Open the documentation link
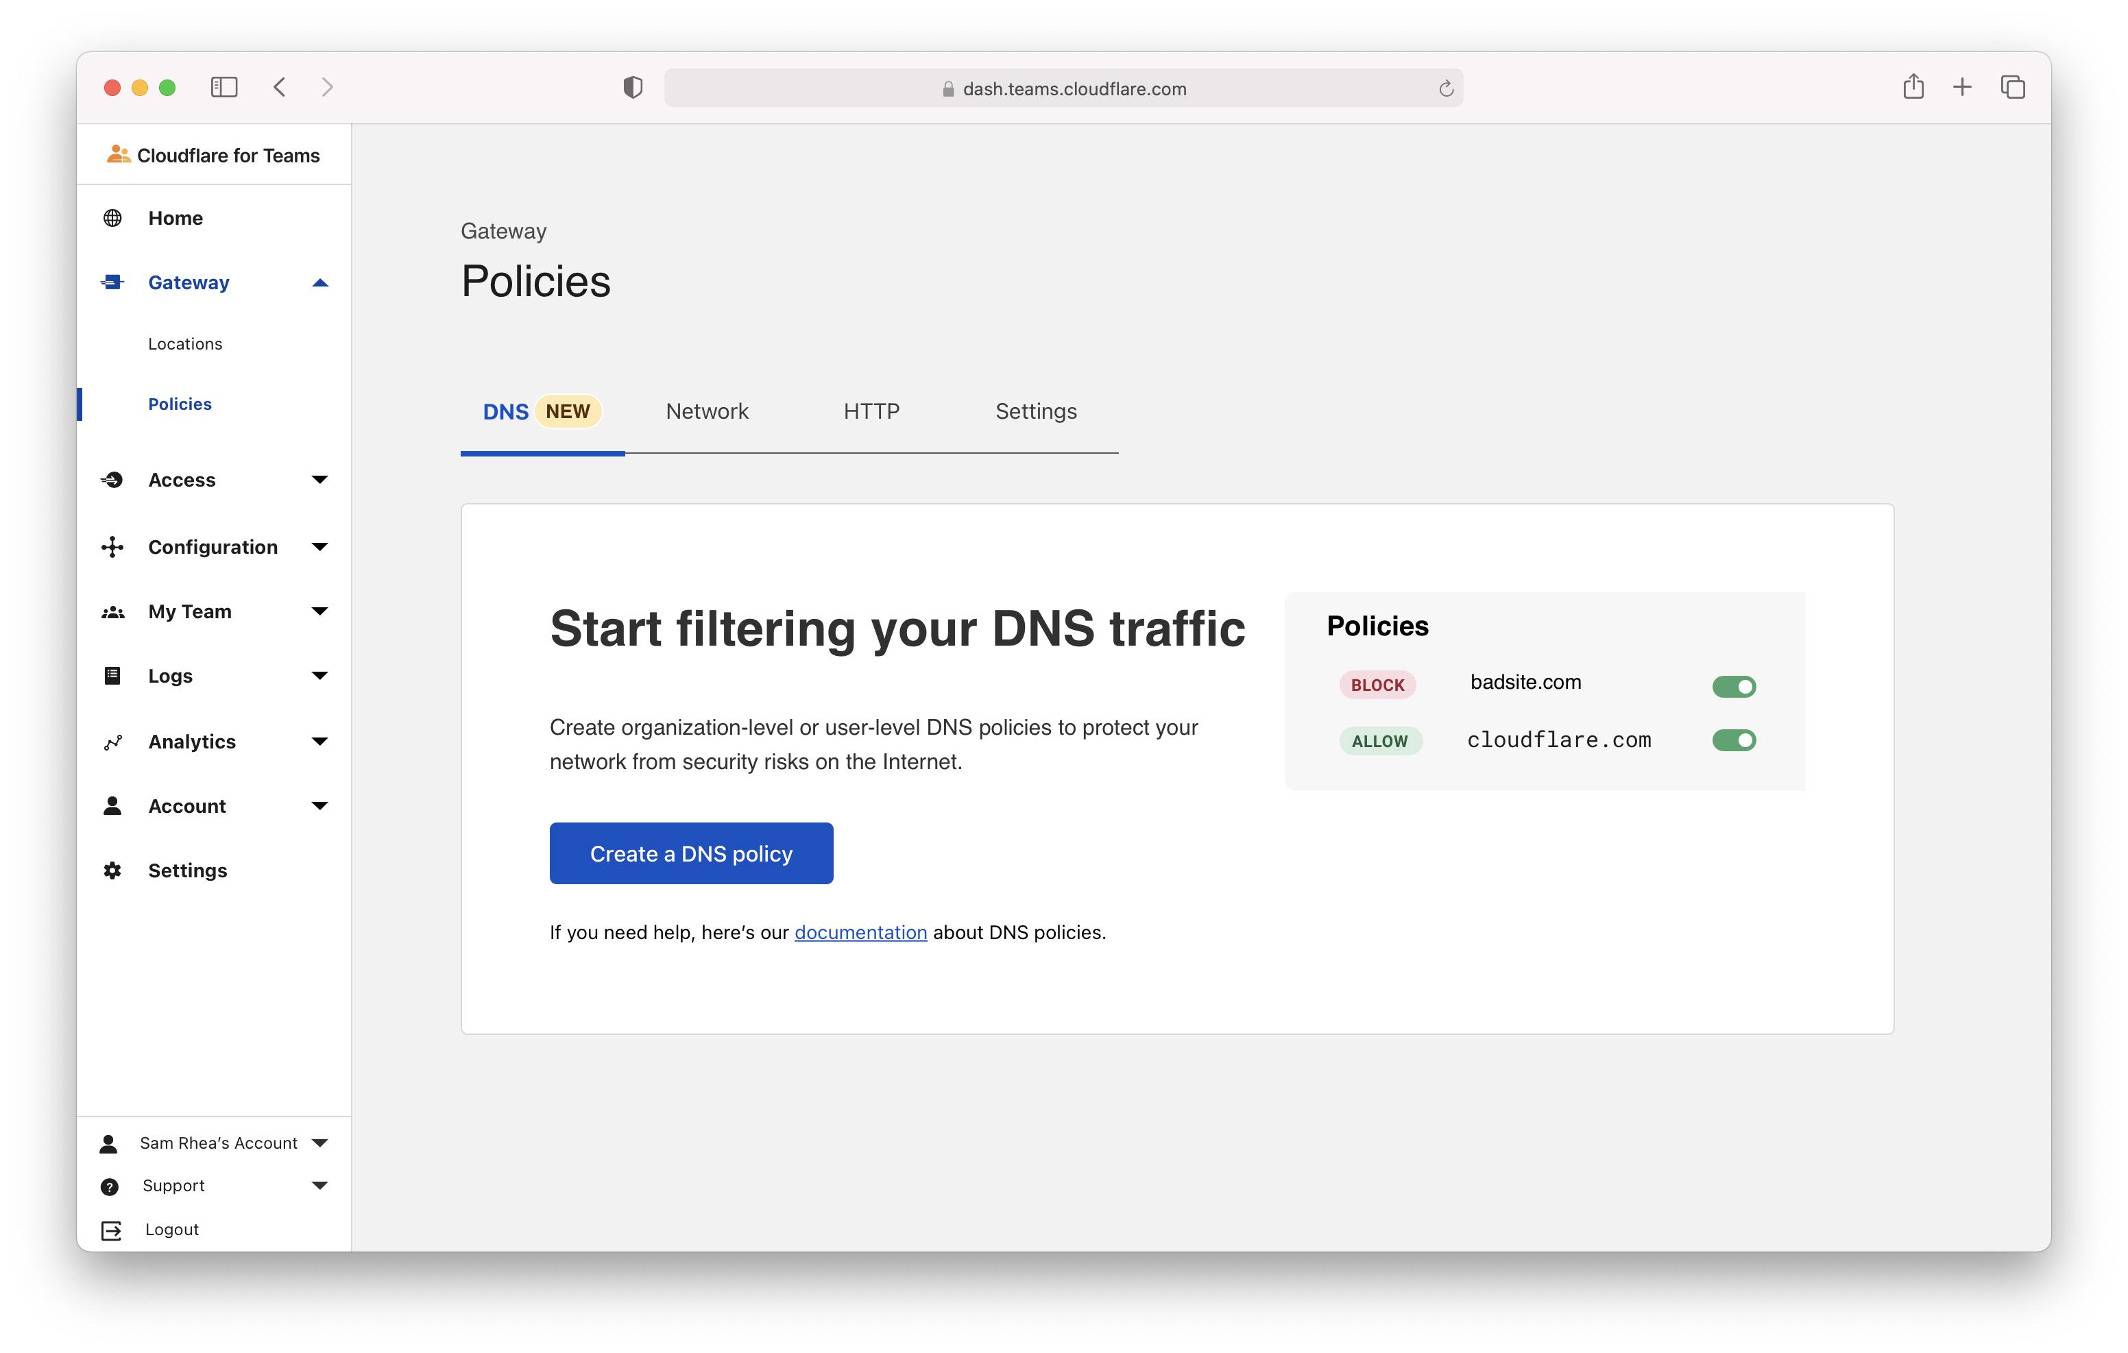 coord(860,932)
